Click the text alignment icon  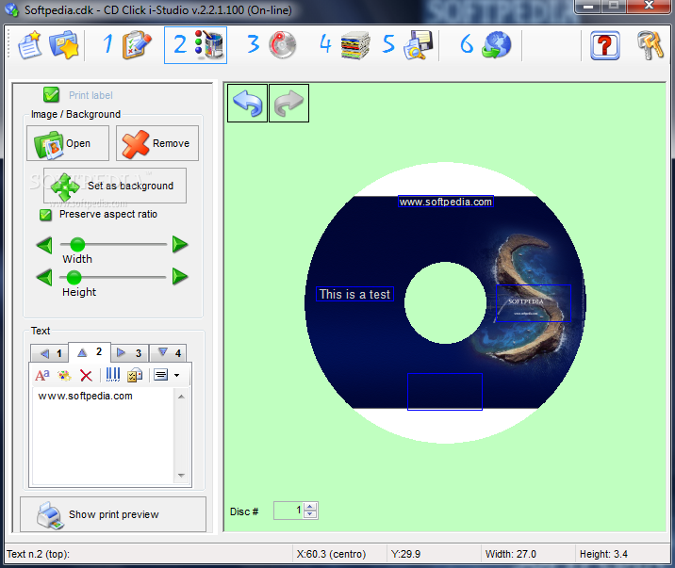(160, 375)
